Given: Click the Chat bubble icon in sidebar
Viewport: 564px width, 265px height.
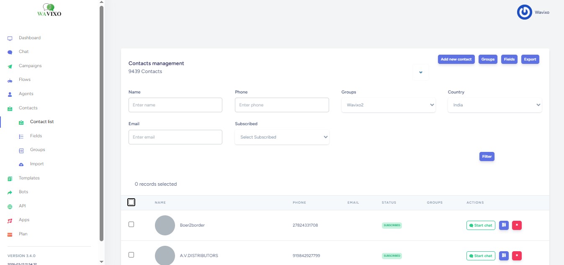Looking at the screenshot, I should click(x=10, y=52).
